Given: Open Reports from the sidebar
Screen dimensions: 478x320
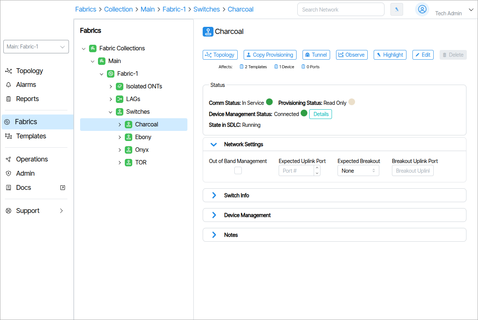Looking at the screenshot, I should click(28, 99).
